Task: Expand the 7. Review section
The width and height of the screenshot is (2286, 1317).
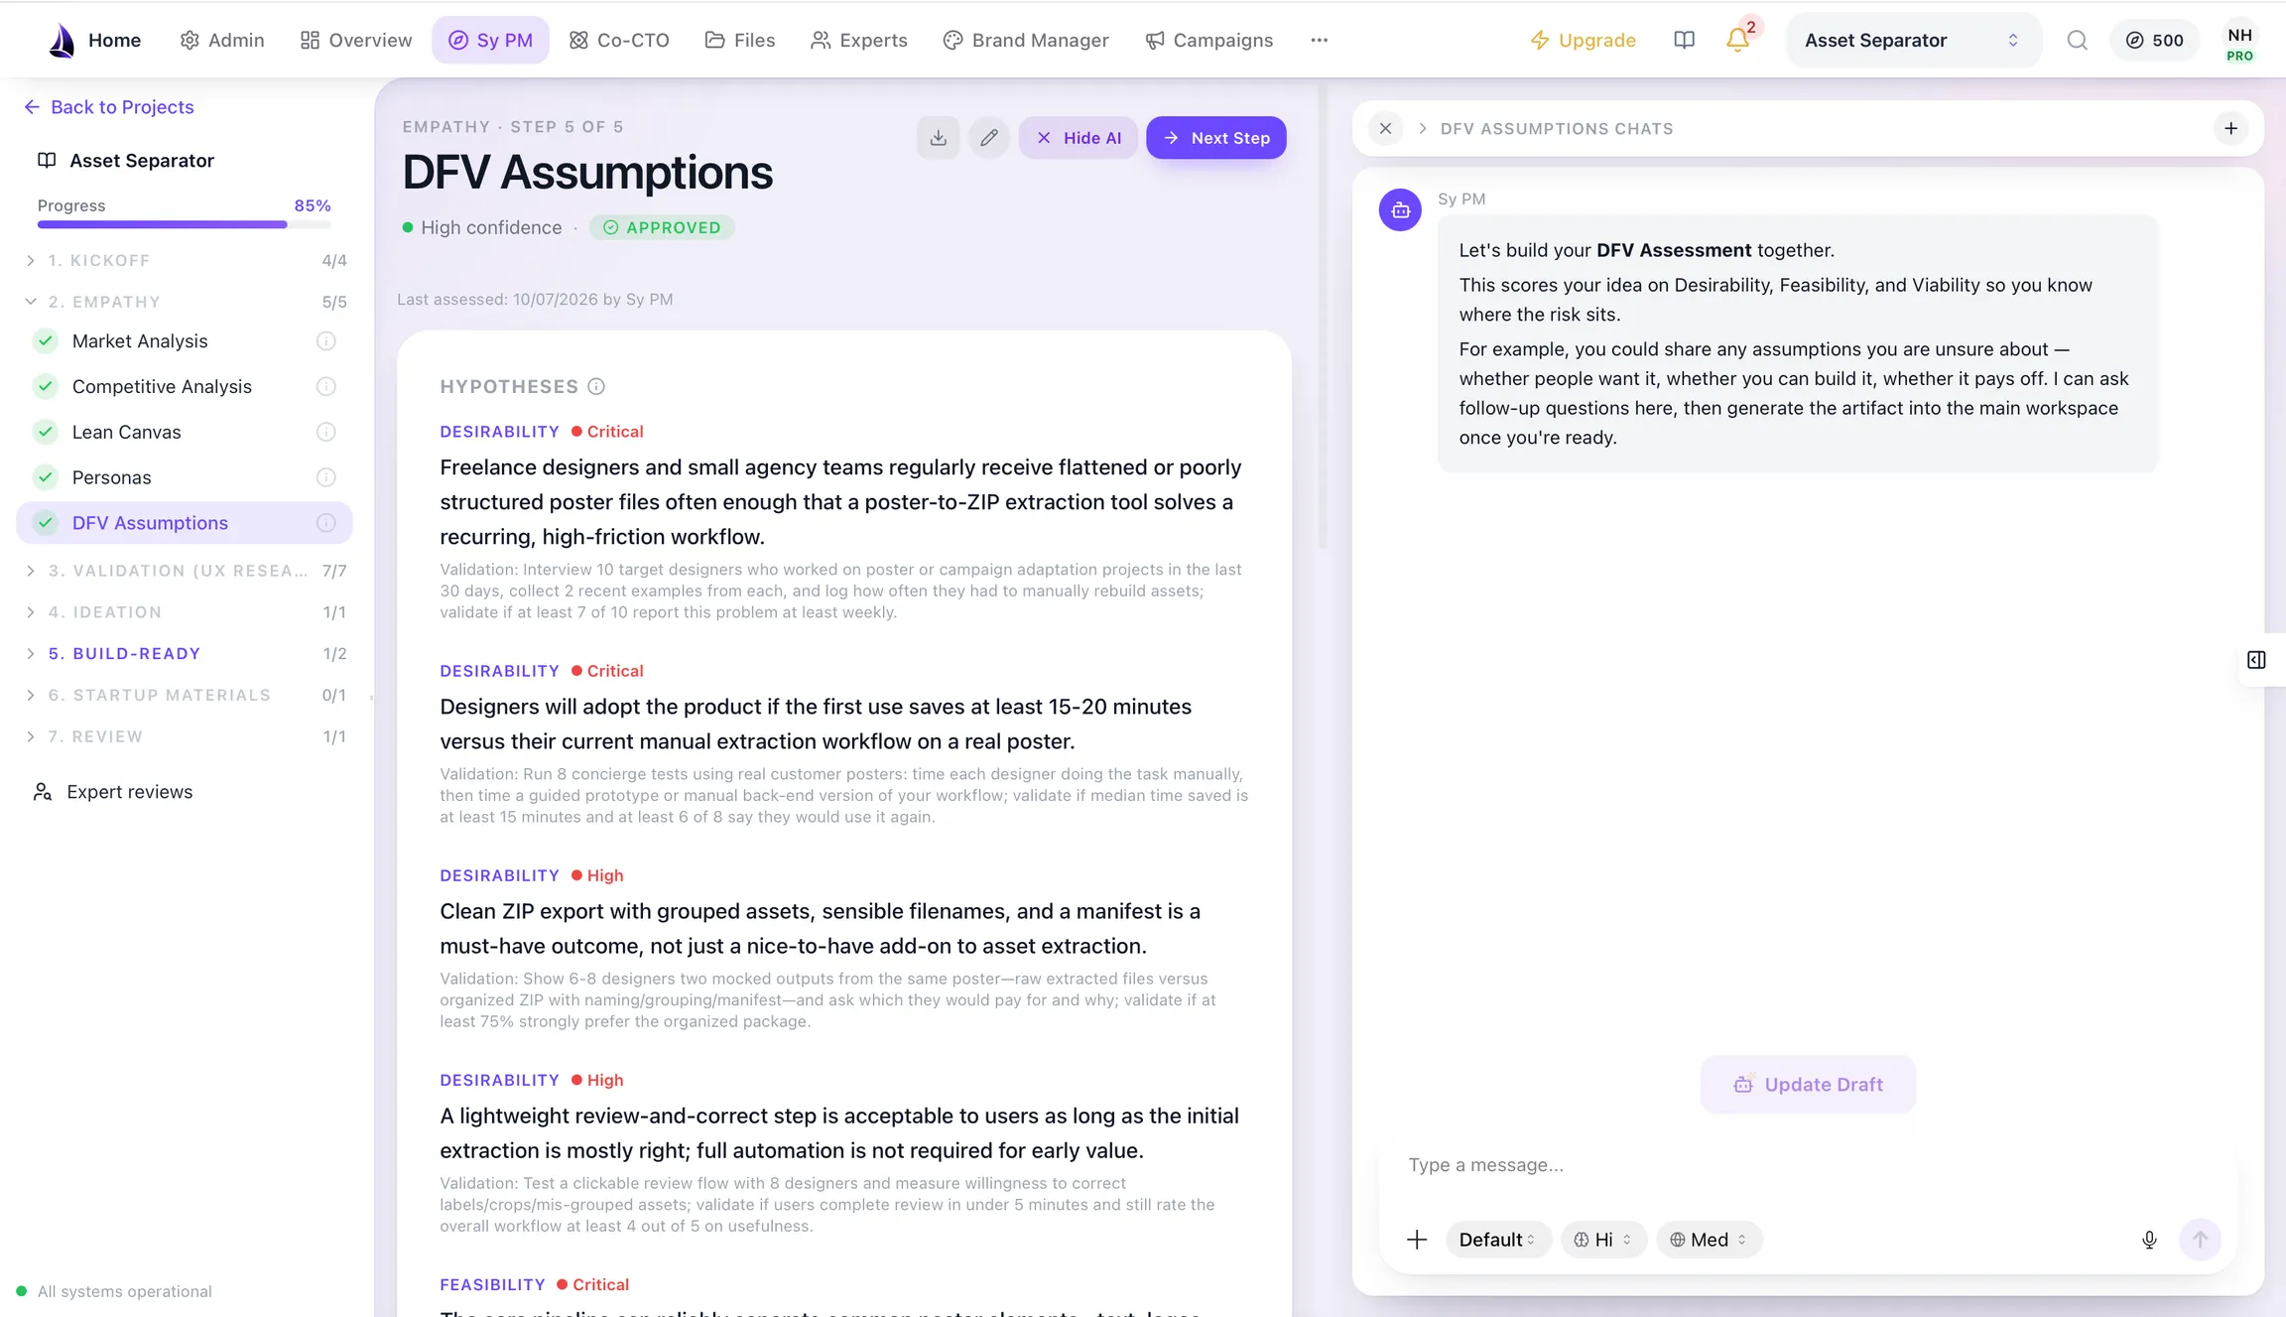Action: click(x=186, y=736)
